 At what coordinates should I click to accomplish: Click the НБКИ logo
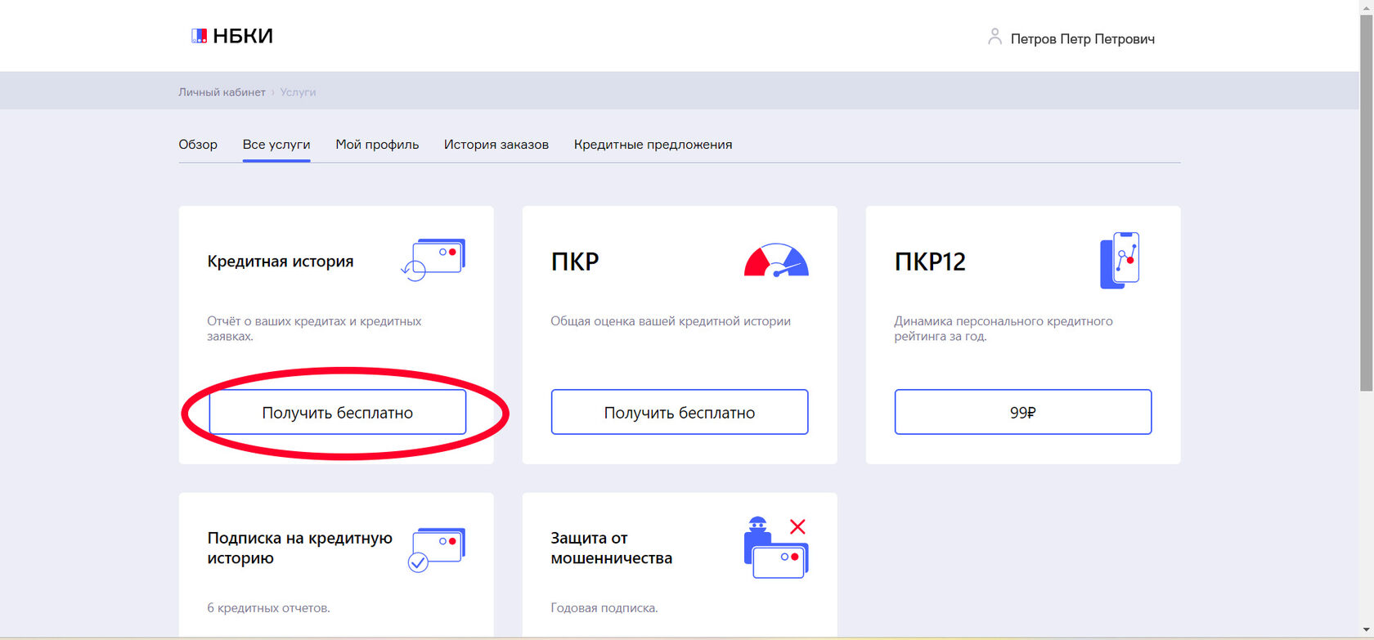232,36
